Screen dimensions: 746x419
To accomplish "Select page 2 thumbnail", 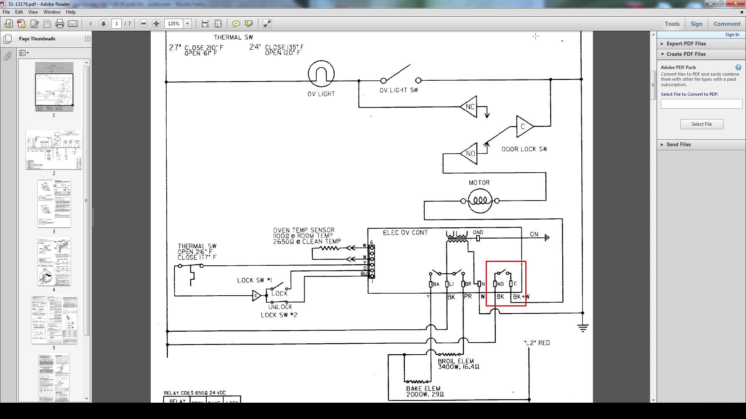I will click(54, 150).
